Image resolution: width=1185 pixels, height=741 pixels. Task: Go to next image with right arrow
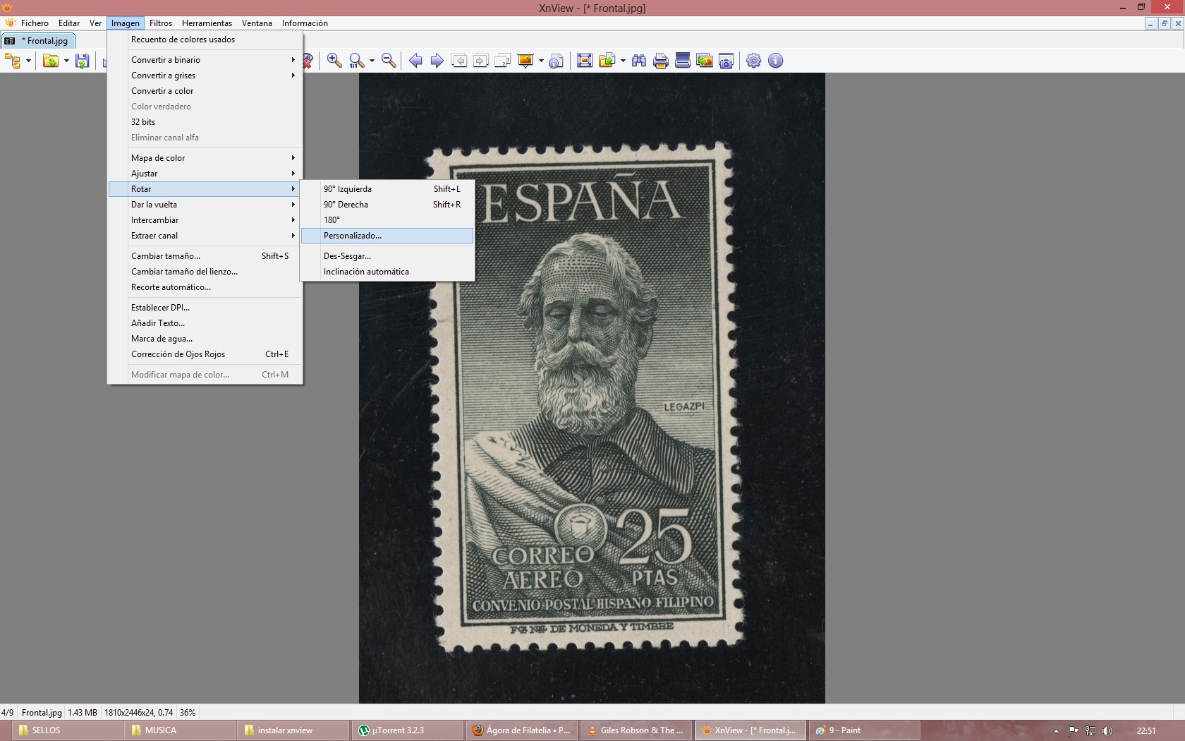(437, 61)
